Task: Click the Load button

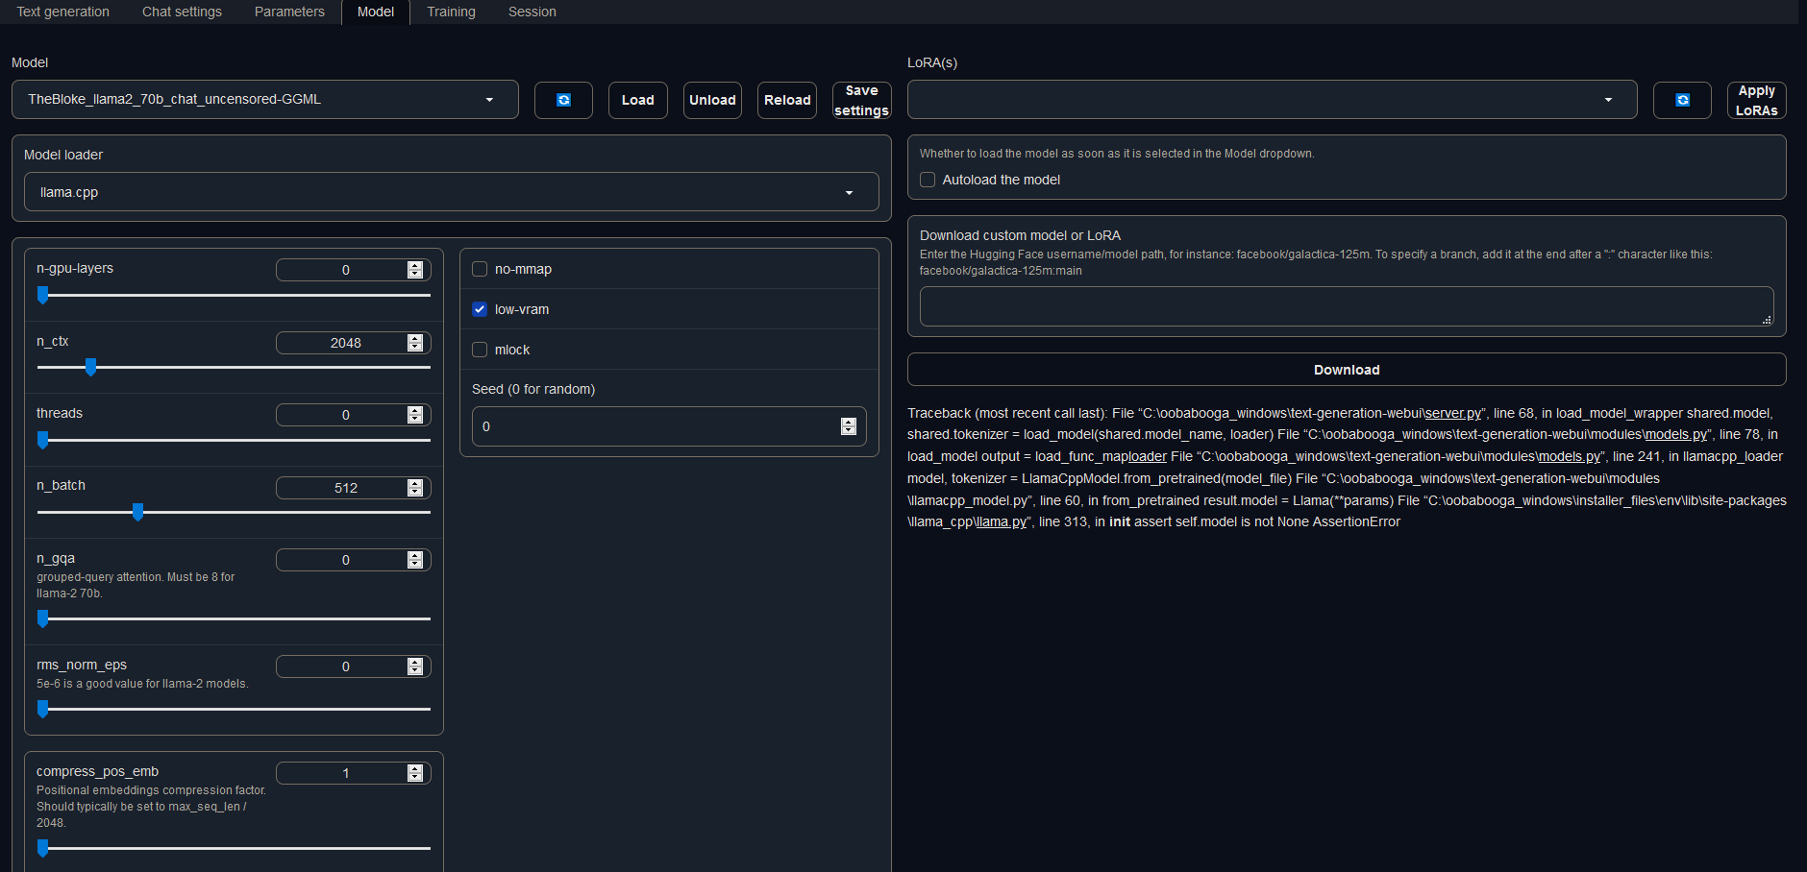Action: (637, 100)
